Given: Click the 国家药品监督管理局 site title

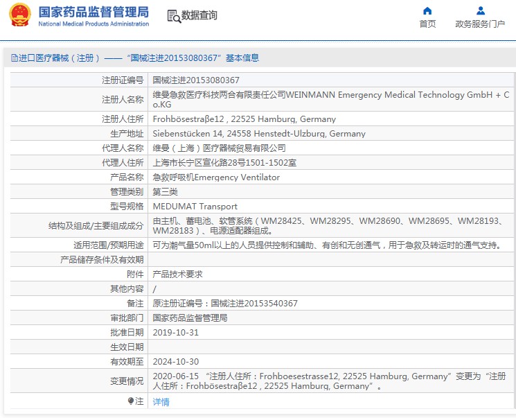Looking at the screenshot, I should [x=94, y=12].
